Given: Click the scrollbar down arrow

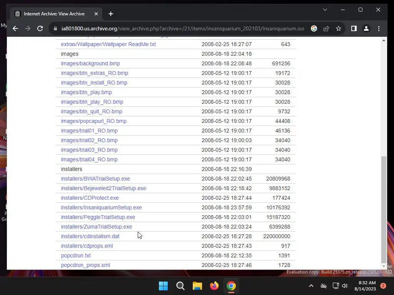Looking at the screenshot, I should coord(384,266).
